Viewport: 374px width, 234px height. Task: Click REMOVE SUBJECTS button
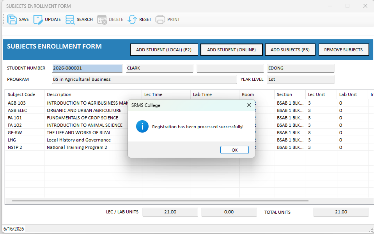pyautogui.click(x=344, y=50)
